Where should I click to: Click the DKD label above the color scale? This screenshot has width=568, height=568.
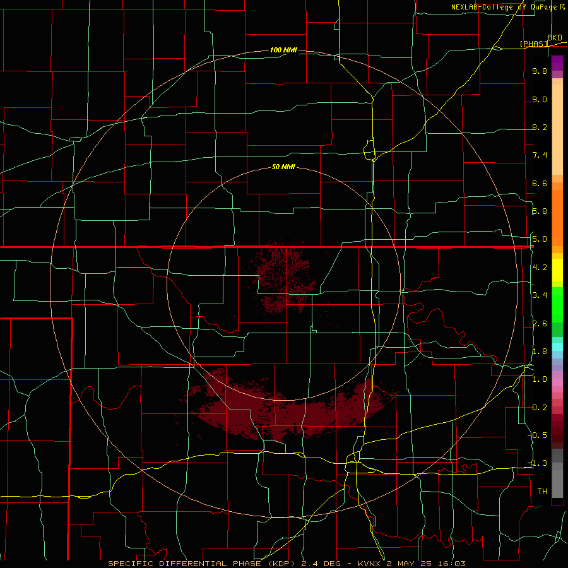click(555, 38)
